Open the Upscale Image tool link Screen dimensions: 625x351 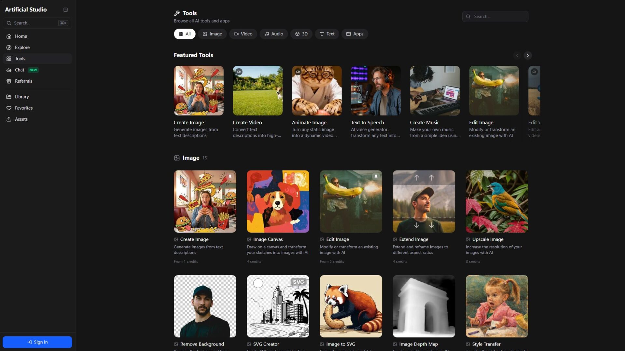(x=487, y=239)
